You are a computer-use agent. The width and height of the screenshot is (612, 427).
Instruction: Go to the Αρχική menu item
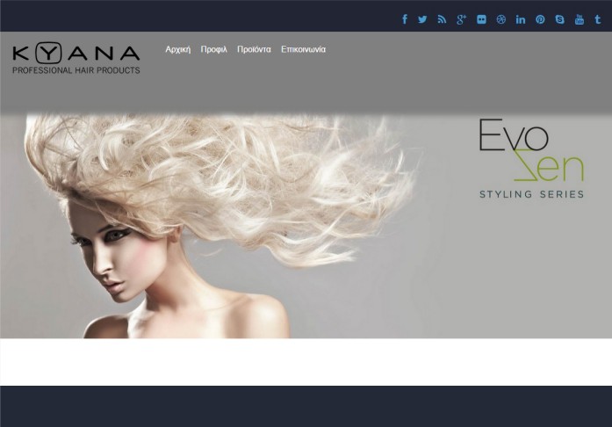tap(178, 49)
